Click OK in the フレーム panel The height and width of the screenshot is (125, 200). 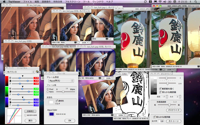tap(70, 120)
